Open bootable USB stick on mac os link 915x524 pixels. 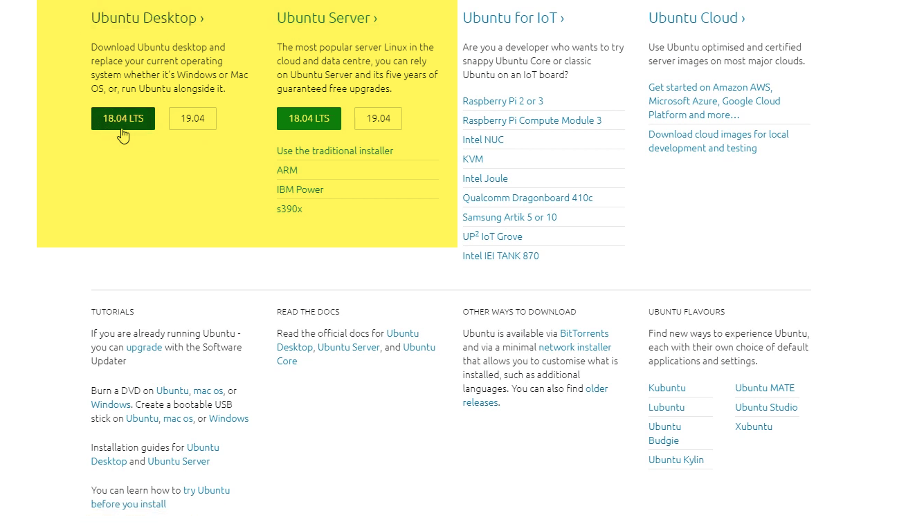tap(178, 418)
